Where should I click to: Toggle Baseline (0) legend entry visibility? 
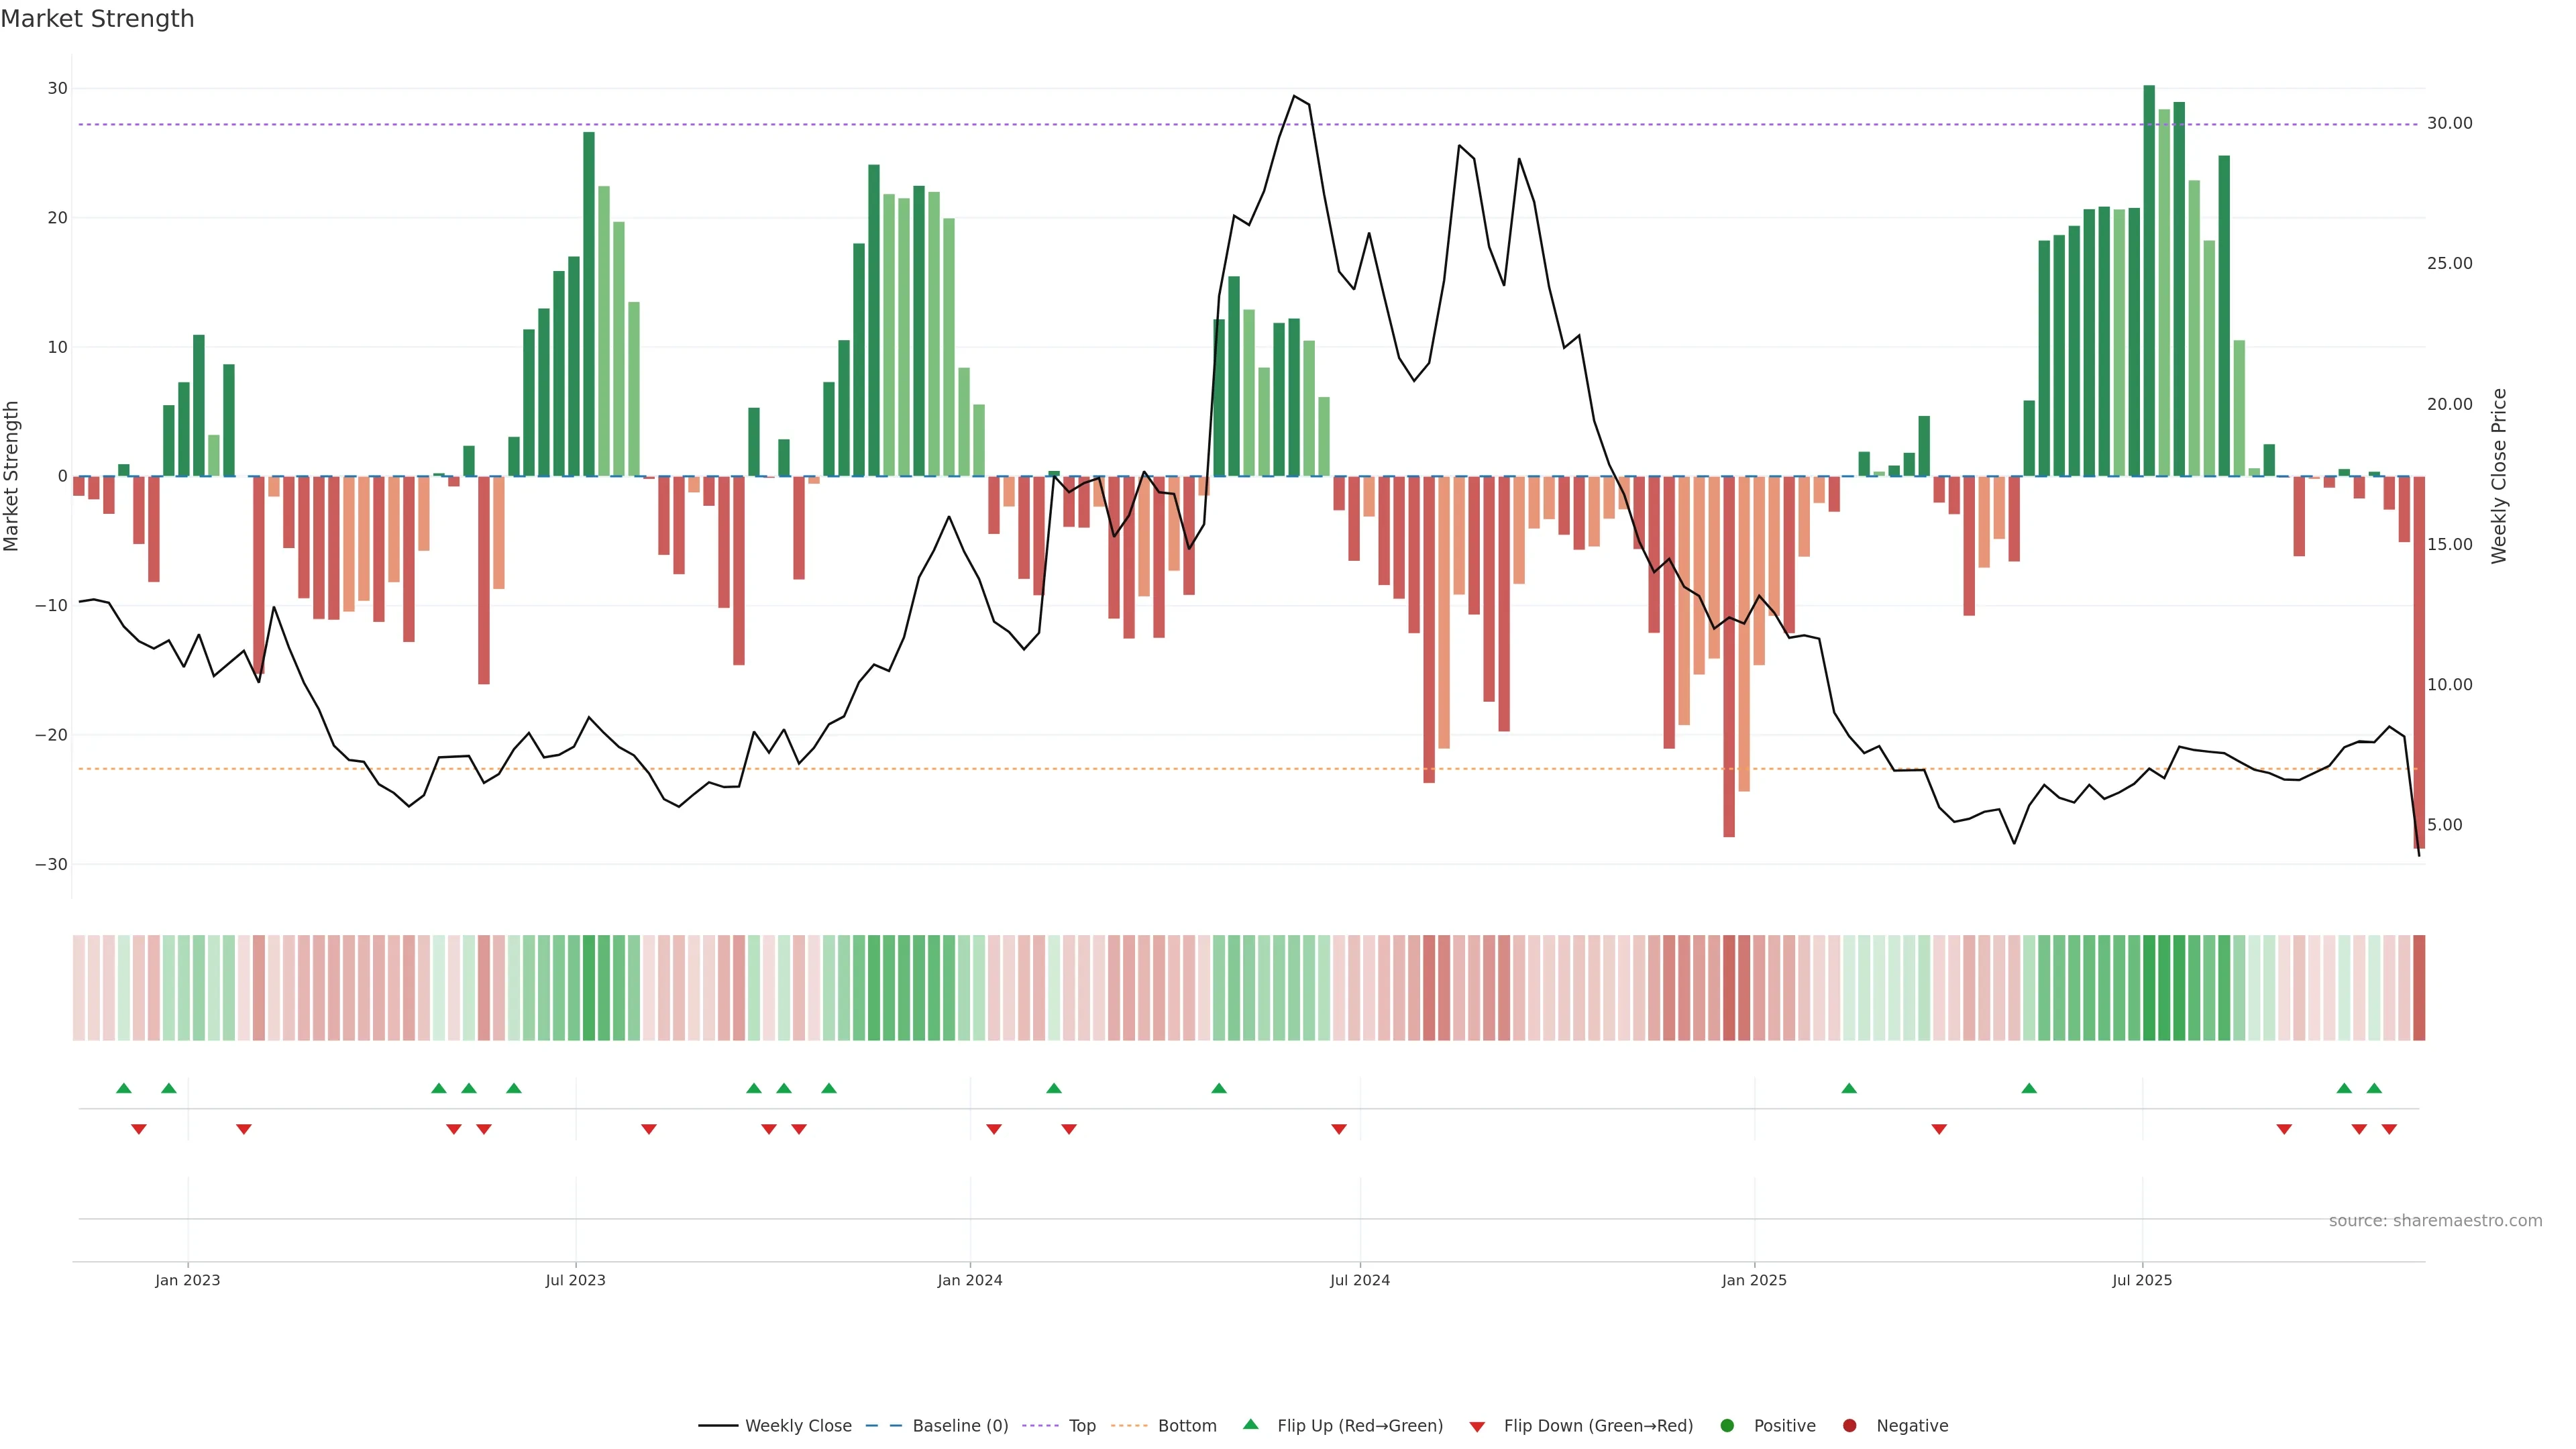960,1426
